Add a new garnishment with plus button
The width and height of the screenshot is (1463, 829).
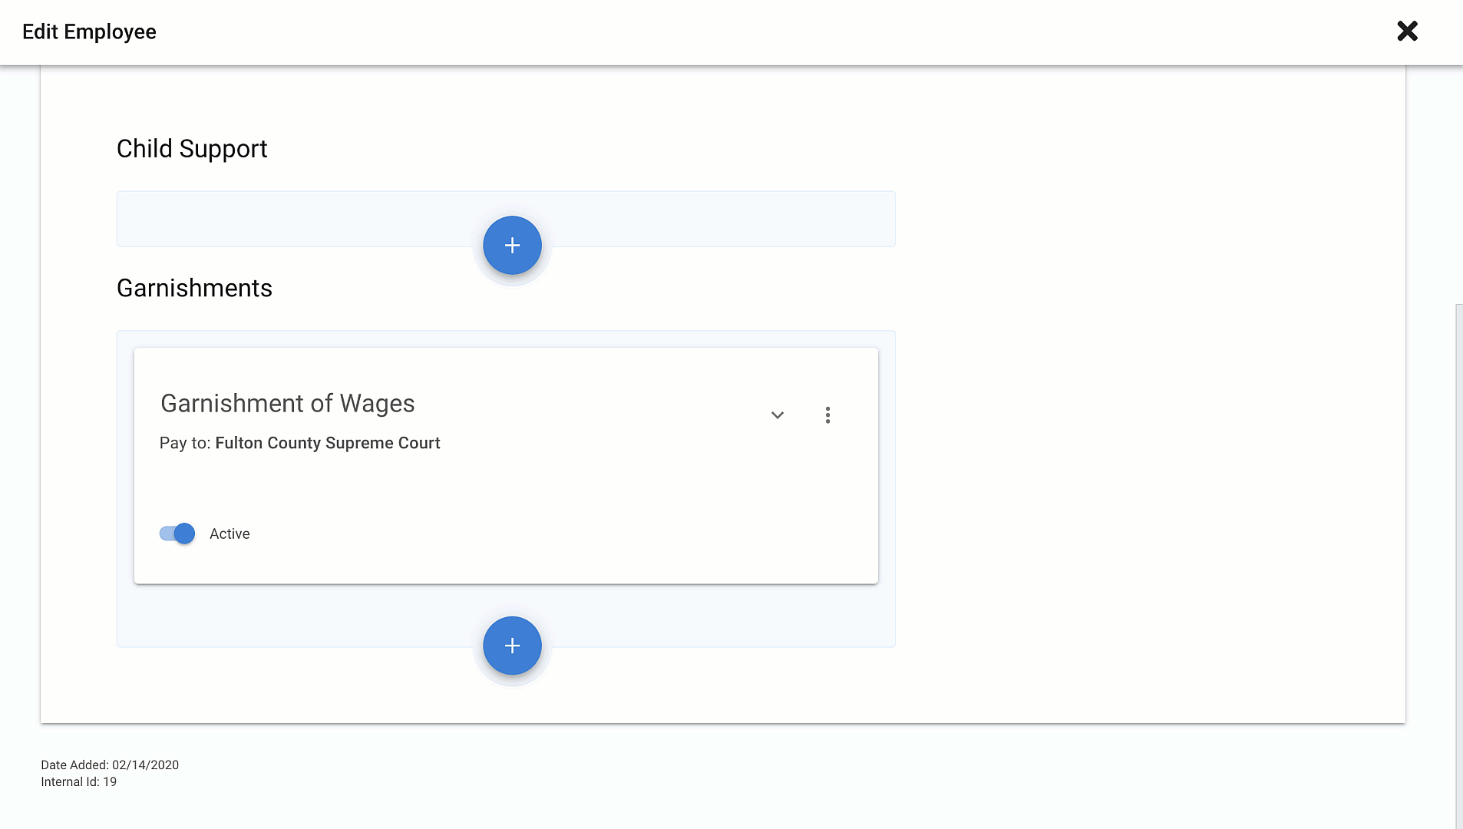512,646
